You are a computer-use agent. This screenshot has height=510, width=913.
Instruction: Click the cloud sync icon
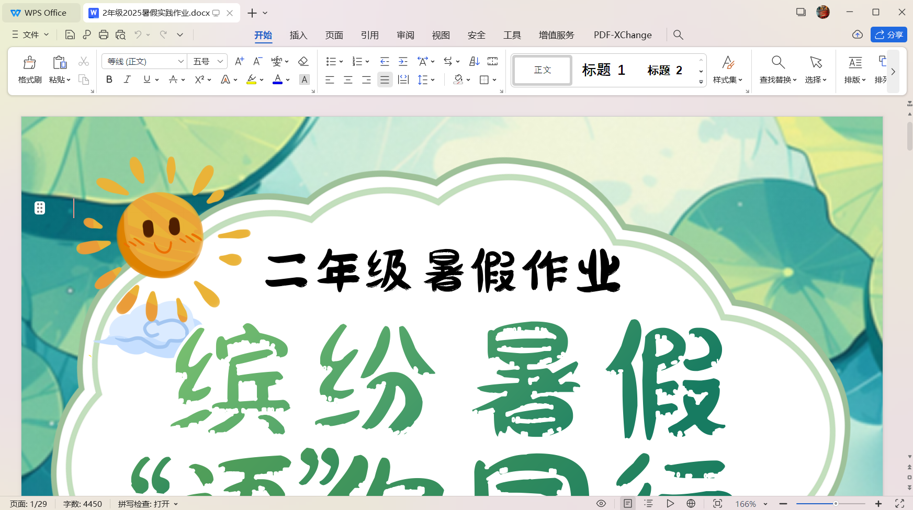[x=857, y=35]
